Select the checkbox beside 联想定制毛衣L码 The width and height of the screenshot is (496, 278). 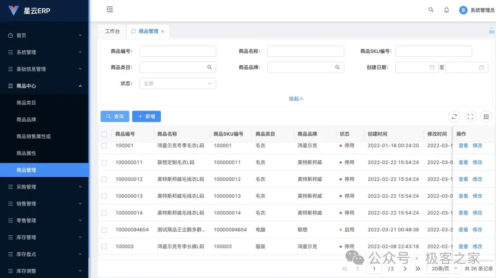point(104,162)
